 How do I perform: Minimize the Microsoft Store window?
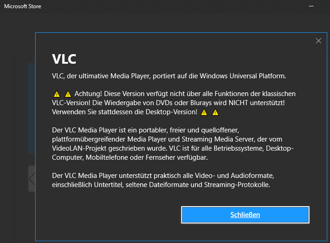pyautogui.click(x=311, y=6)
